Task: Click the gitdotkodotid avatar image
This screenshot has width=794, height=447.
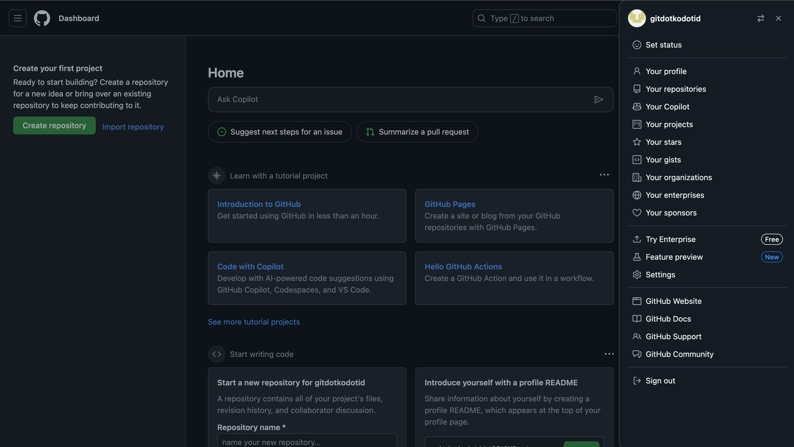Action: [637, 18]
